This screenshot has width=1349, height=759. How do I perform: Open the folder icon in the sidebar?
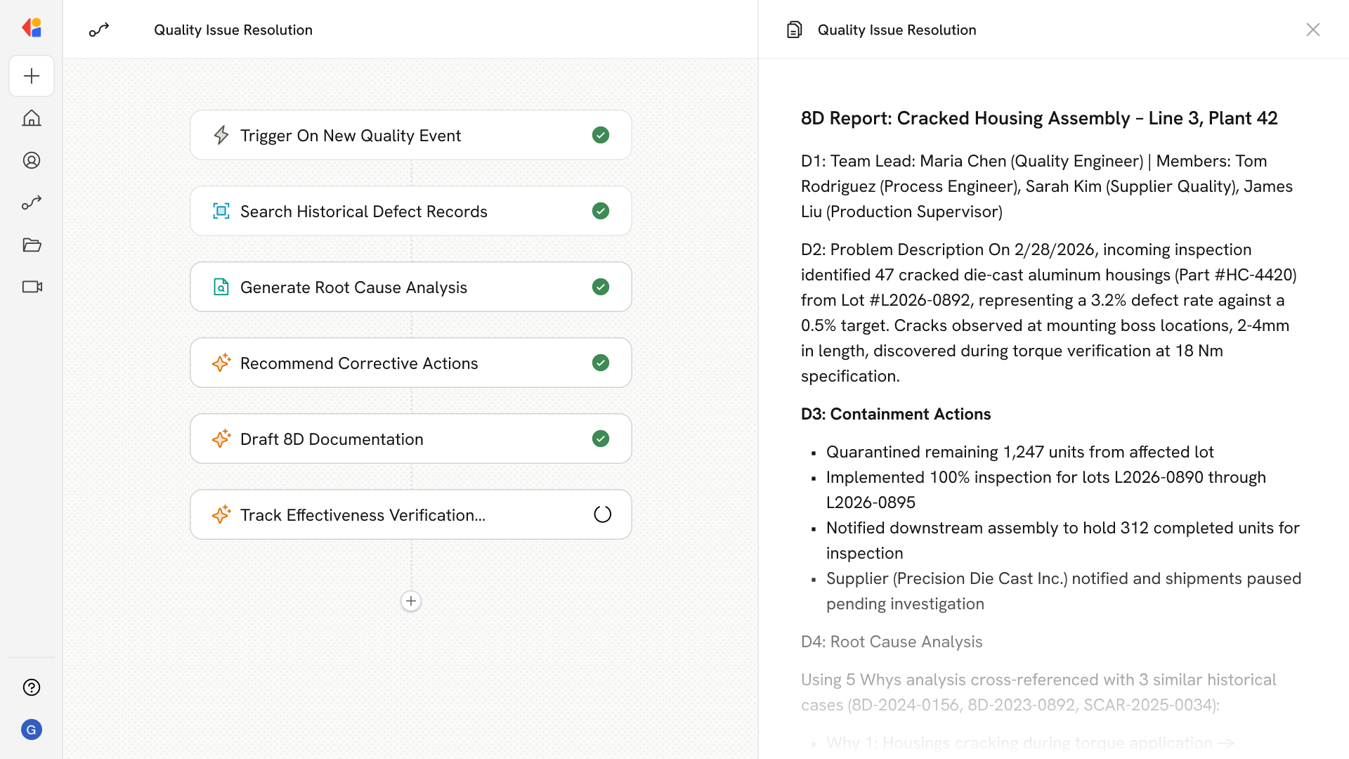tap(32, 245)
